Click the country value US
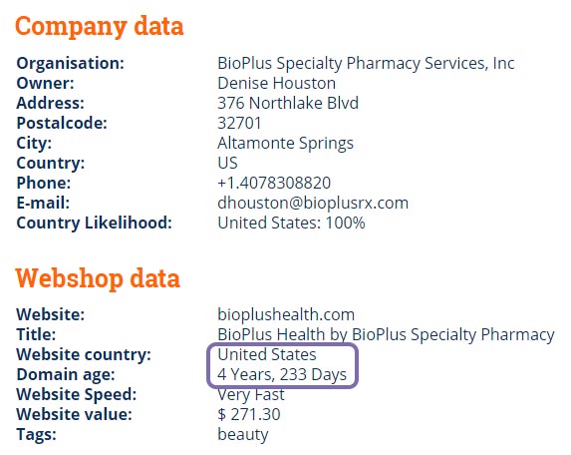Image resolution: width=571 pixels, height=455 pixels. (x=227, y=163)
